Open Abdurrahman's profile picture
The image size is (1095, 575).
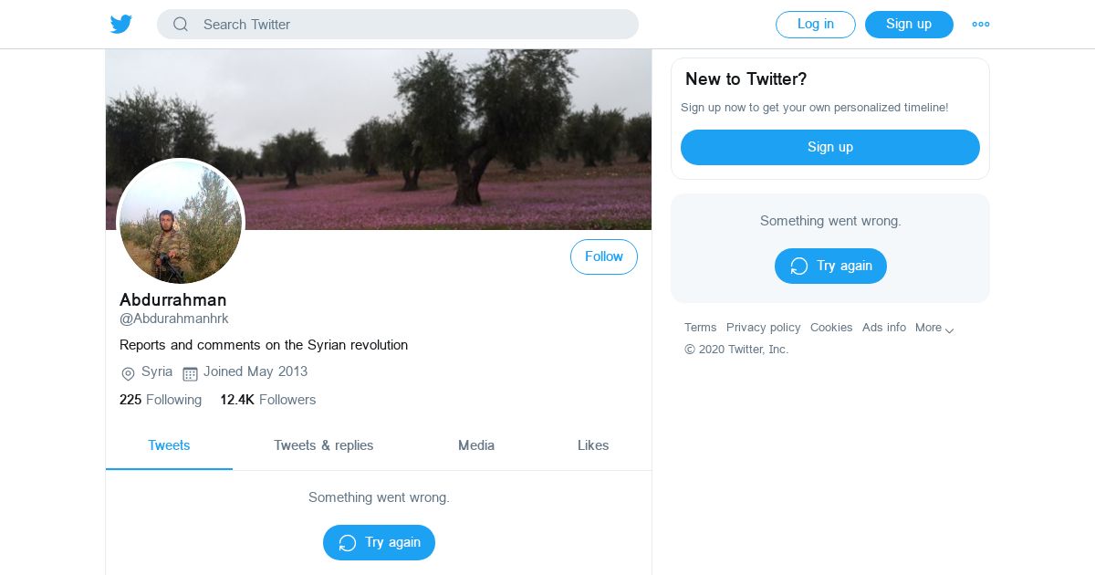click(x=181, y=222)
